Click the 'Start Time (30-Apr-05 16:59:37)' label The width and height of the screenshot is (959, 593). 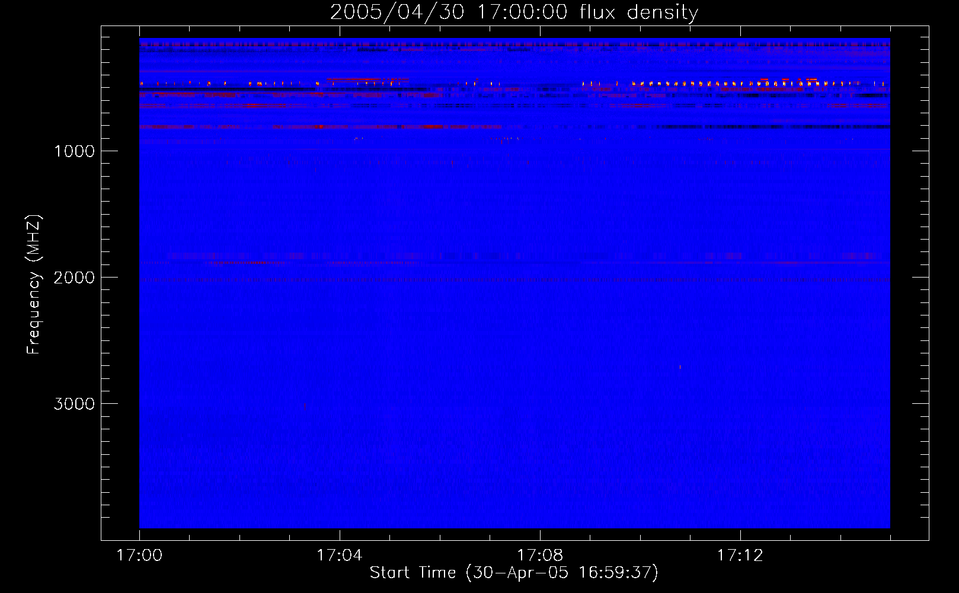(x=514, y=573)
